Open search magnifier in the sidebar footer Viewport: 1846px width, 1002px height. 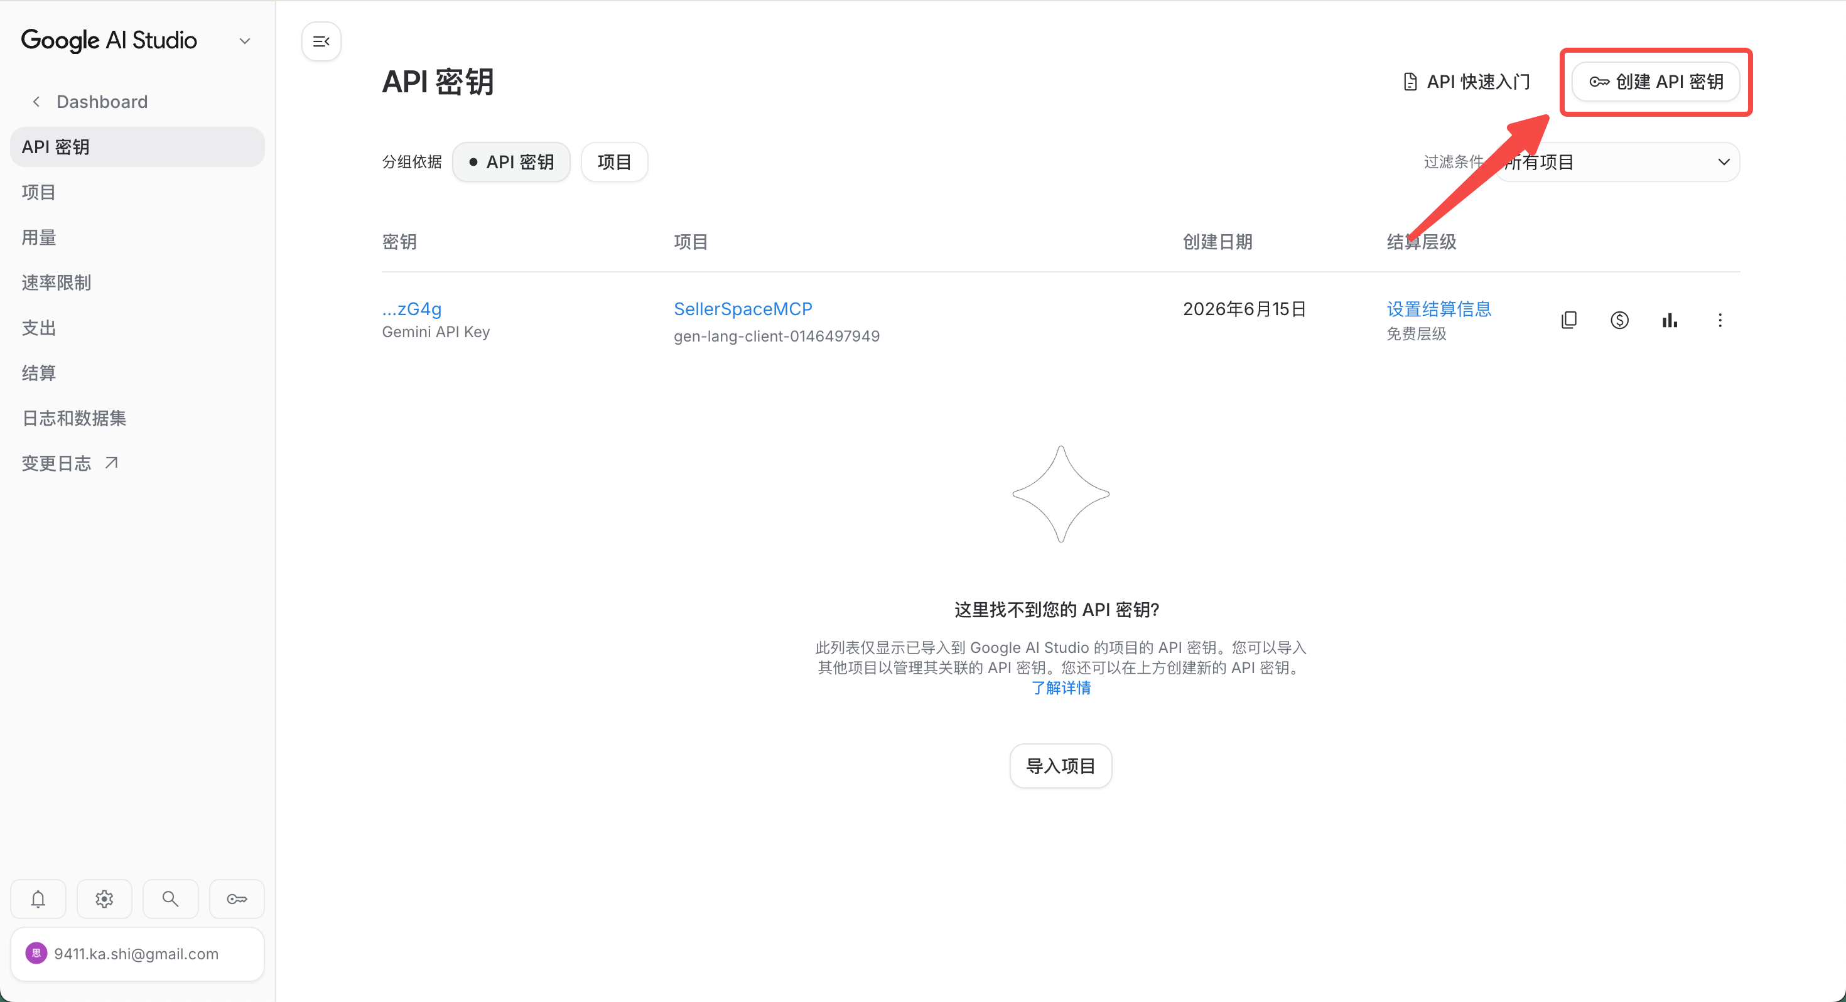coord(171,899)
